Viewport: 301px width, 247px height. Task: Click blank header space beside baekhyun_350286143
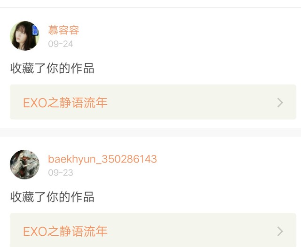coord(227,164)
